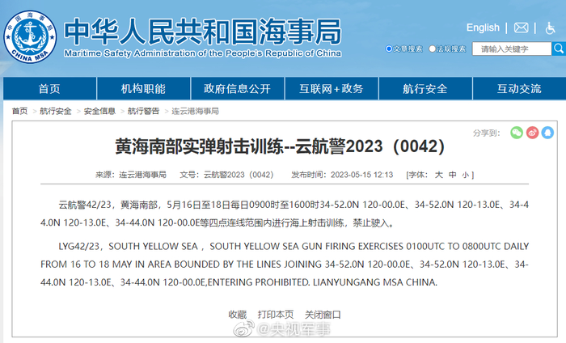Open the 政府信息公开 navigation tab
This screenshot has height=343, width=566.
[x=237, y=88]
